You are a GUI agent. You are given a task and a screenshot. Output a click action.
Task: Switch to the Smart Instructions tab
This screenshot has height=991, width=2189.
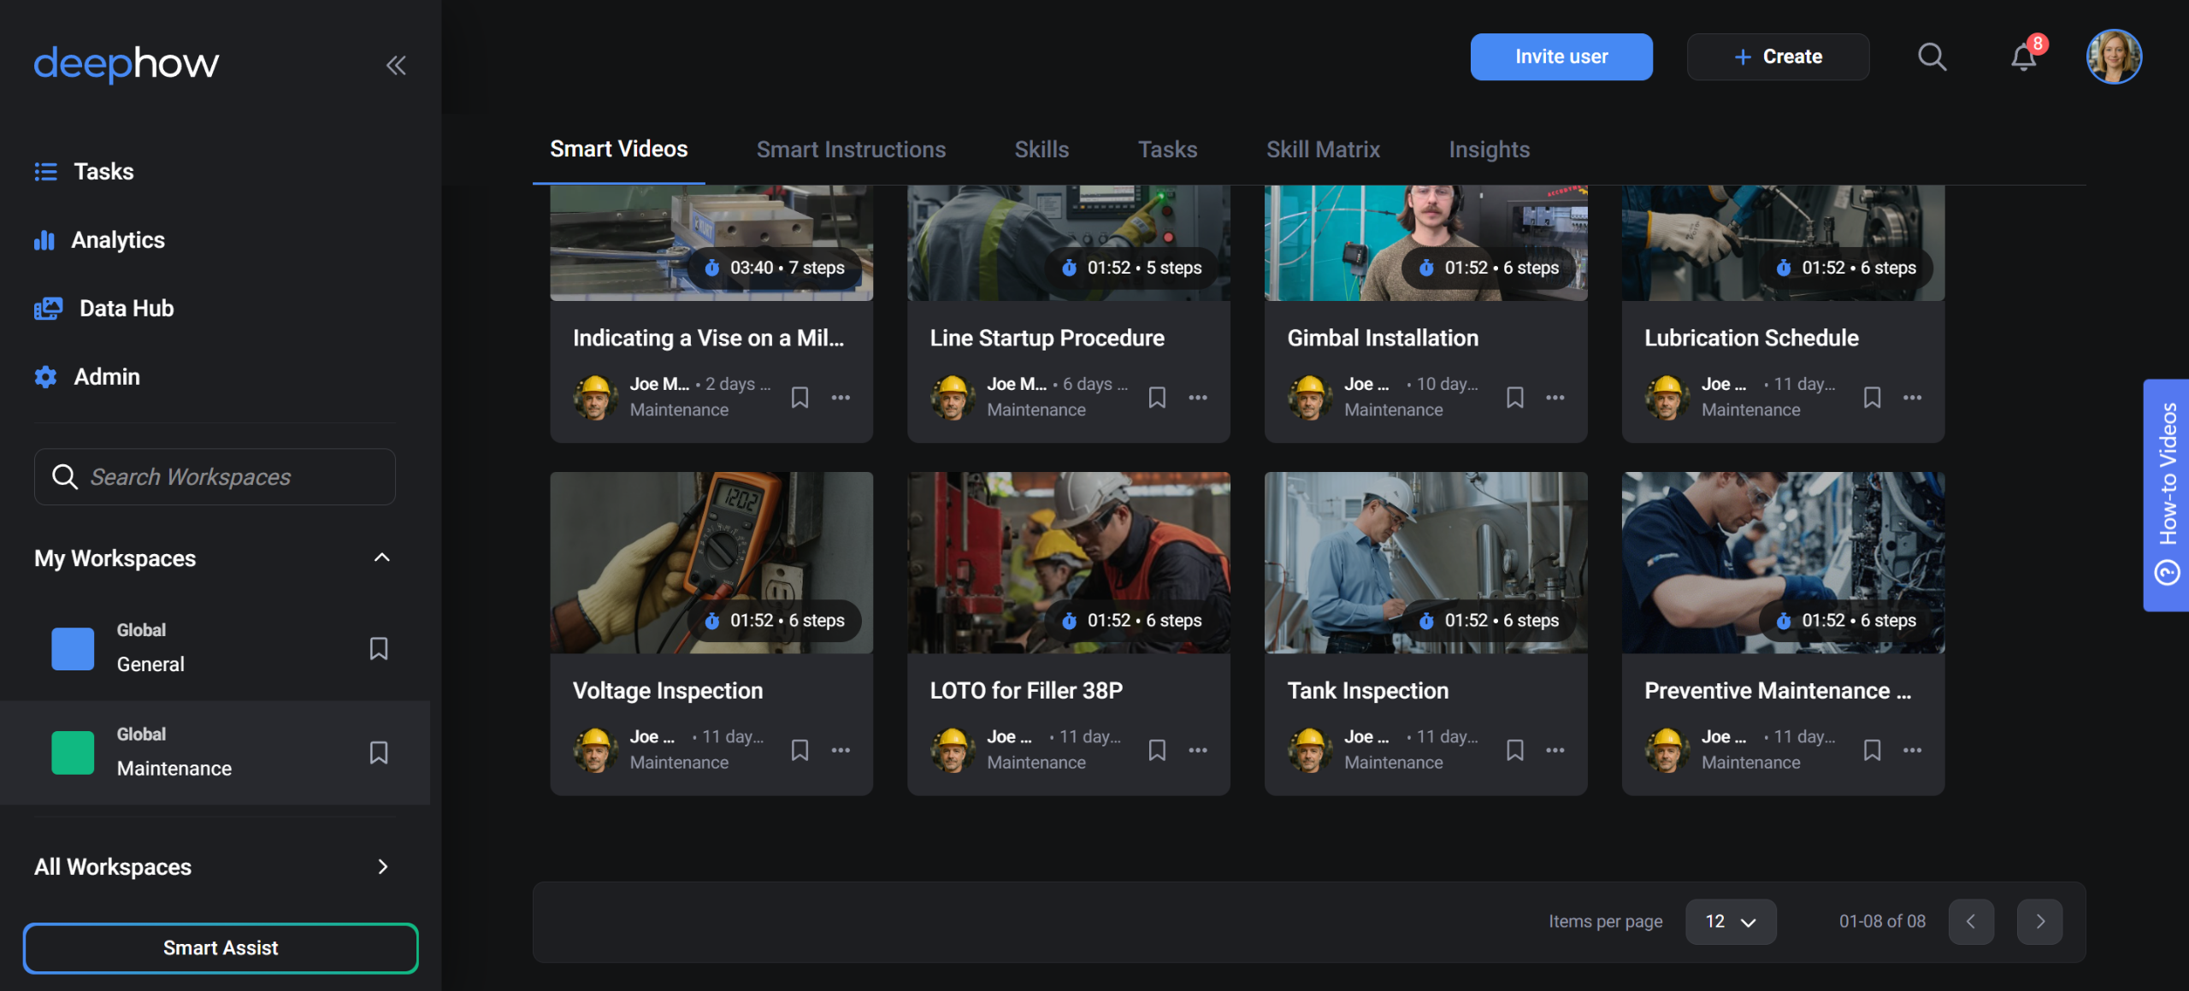851,150
